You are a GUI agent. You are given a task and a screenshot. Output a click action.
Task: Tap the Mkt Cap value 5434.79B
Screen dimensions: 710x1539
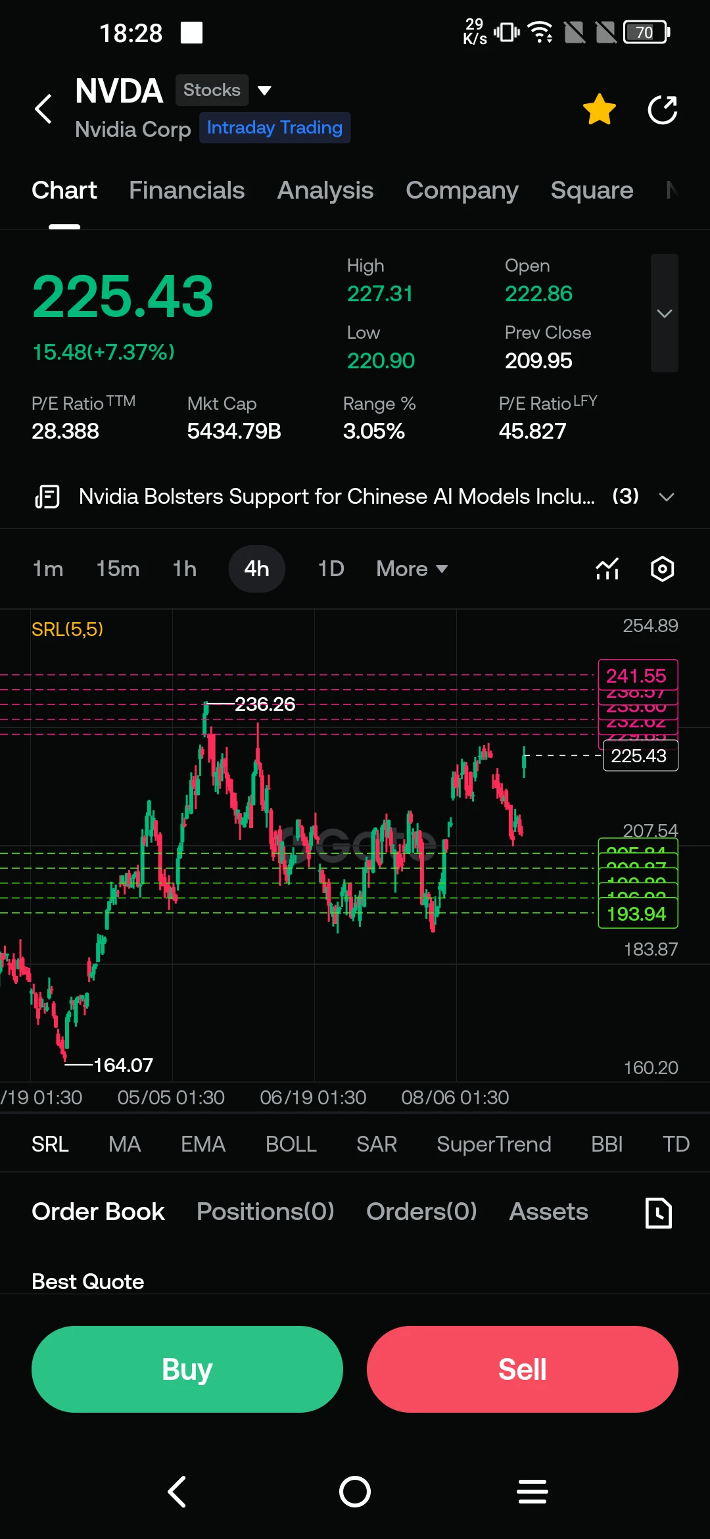click(x=234, y=431)
